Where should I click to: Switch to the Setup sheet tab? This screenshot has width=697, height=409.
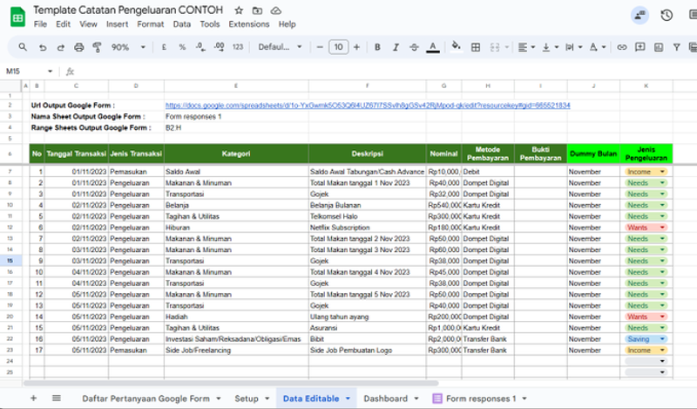click(247, 399)
